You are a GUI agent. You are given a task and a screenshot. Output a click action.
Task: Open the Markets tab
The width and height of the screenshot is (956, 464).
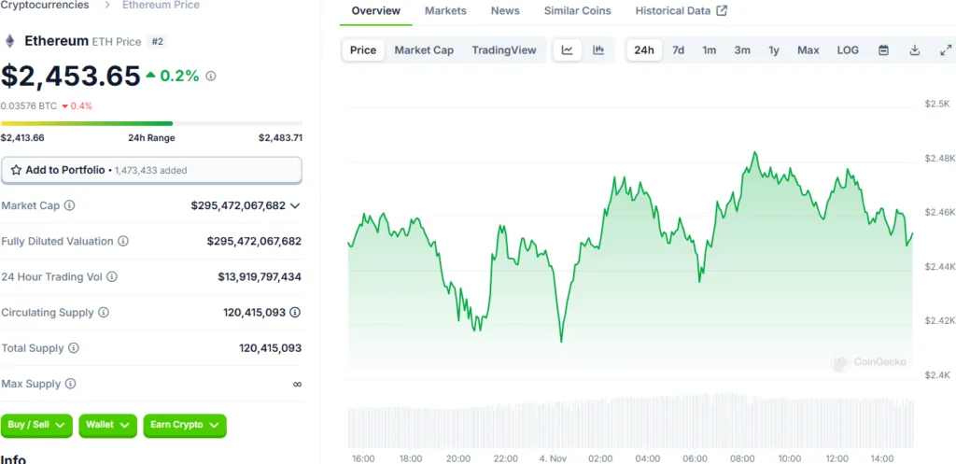click(445, 10)
